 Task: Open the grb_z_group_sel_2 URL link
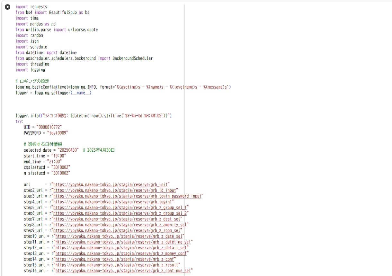point(120,213)
